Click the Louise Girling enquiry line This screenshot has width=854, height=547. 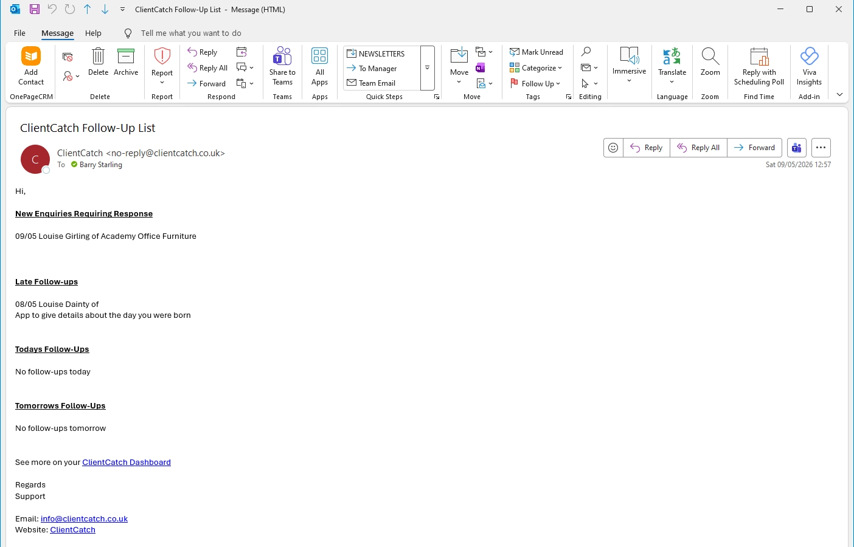click(106, 236)
